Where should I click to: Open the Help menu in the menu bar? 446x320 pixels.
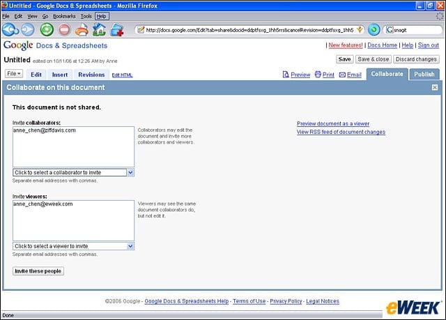[101, 16]
